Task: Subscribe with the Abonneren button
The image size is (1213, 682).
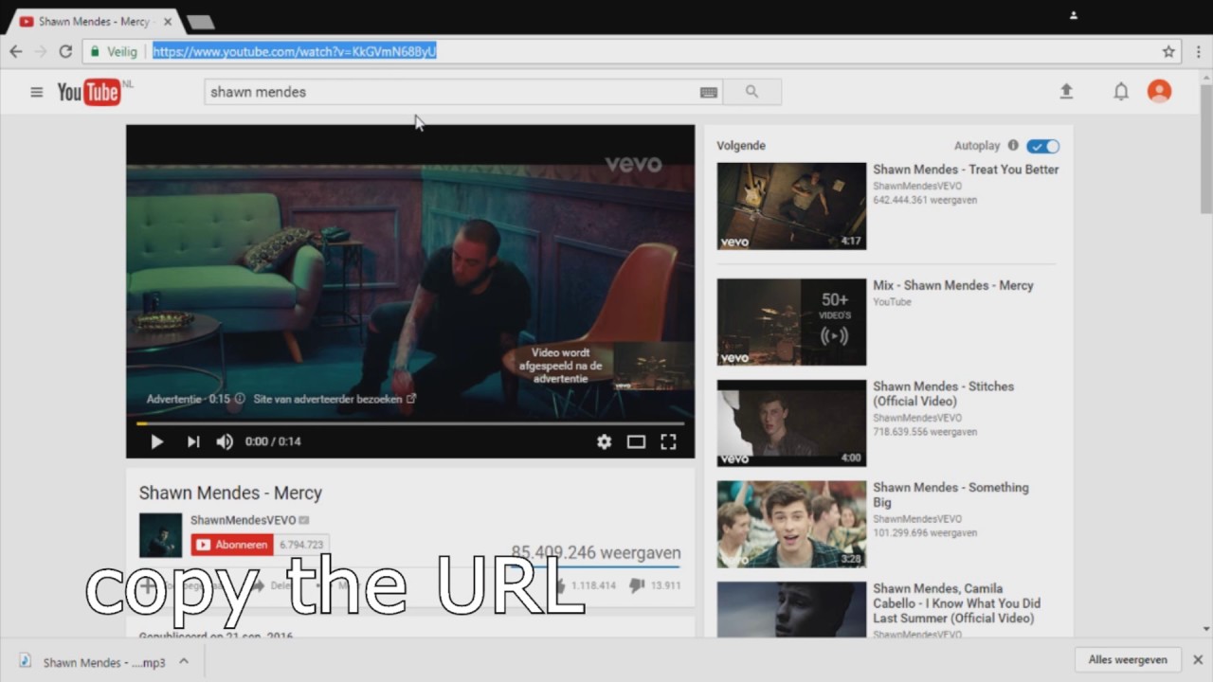Action: point(232,545)
